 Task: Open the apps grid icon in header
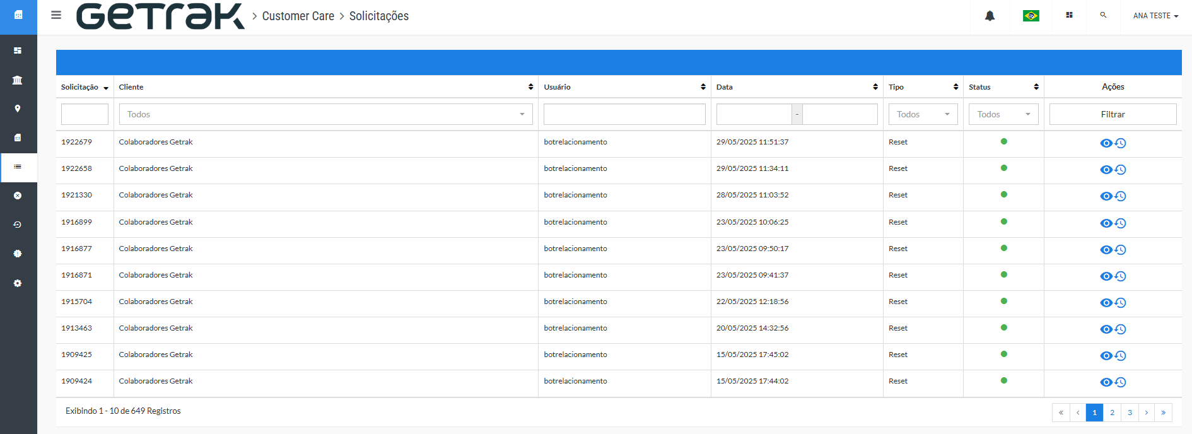(x=1069, y=15)
